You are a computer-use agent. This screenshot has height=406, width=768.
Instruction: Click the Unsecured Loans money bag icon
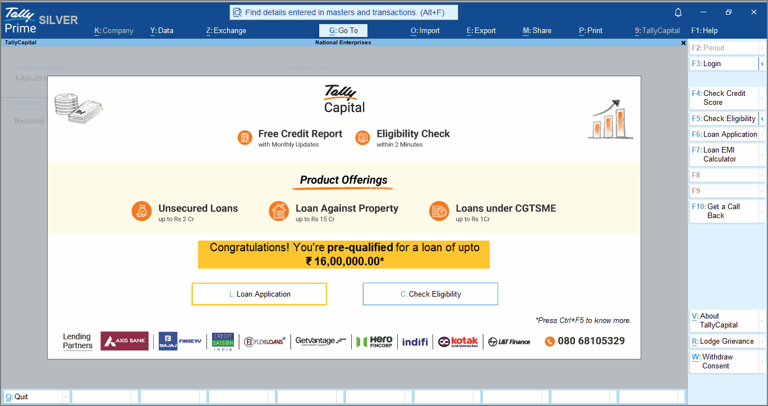(142, 211)
